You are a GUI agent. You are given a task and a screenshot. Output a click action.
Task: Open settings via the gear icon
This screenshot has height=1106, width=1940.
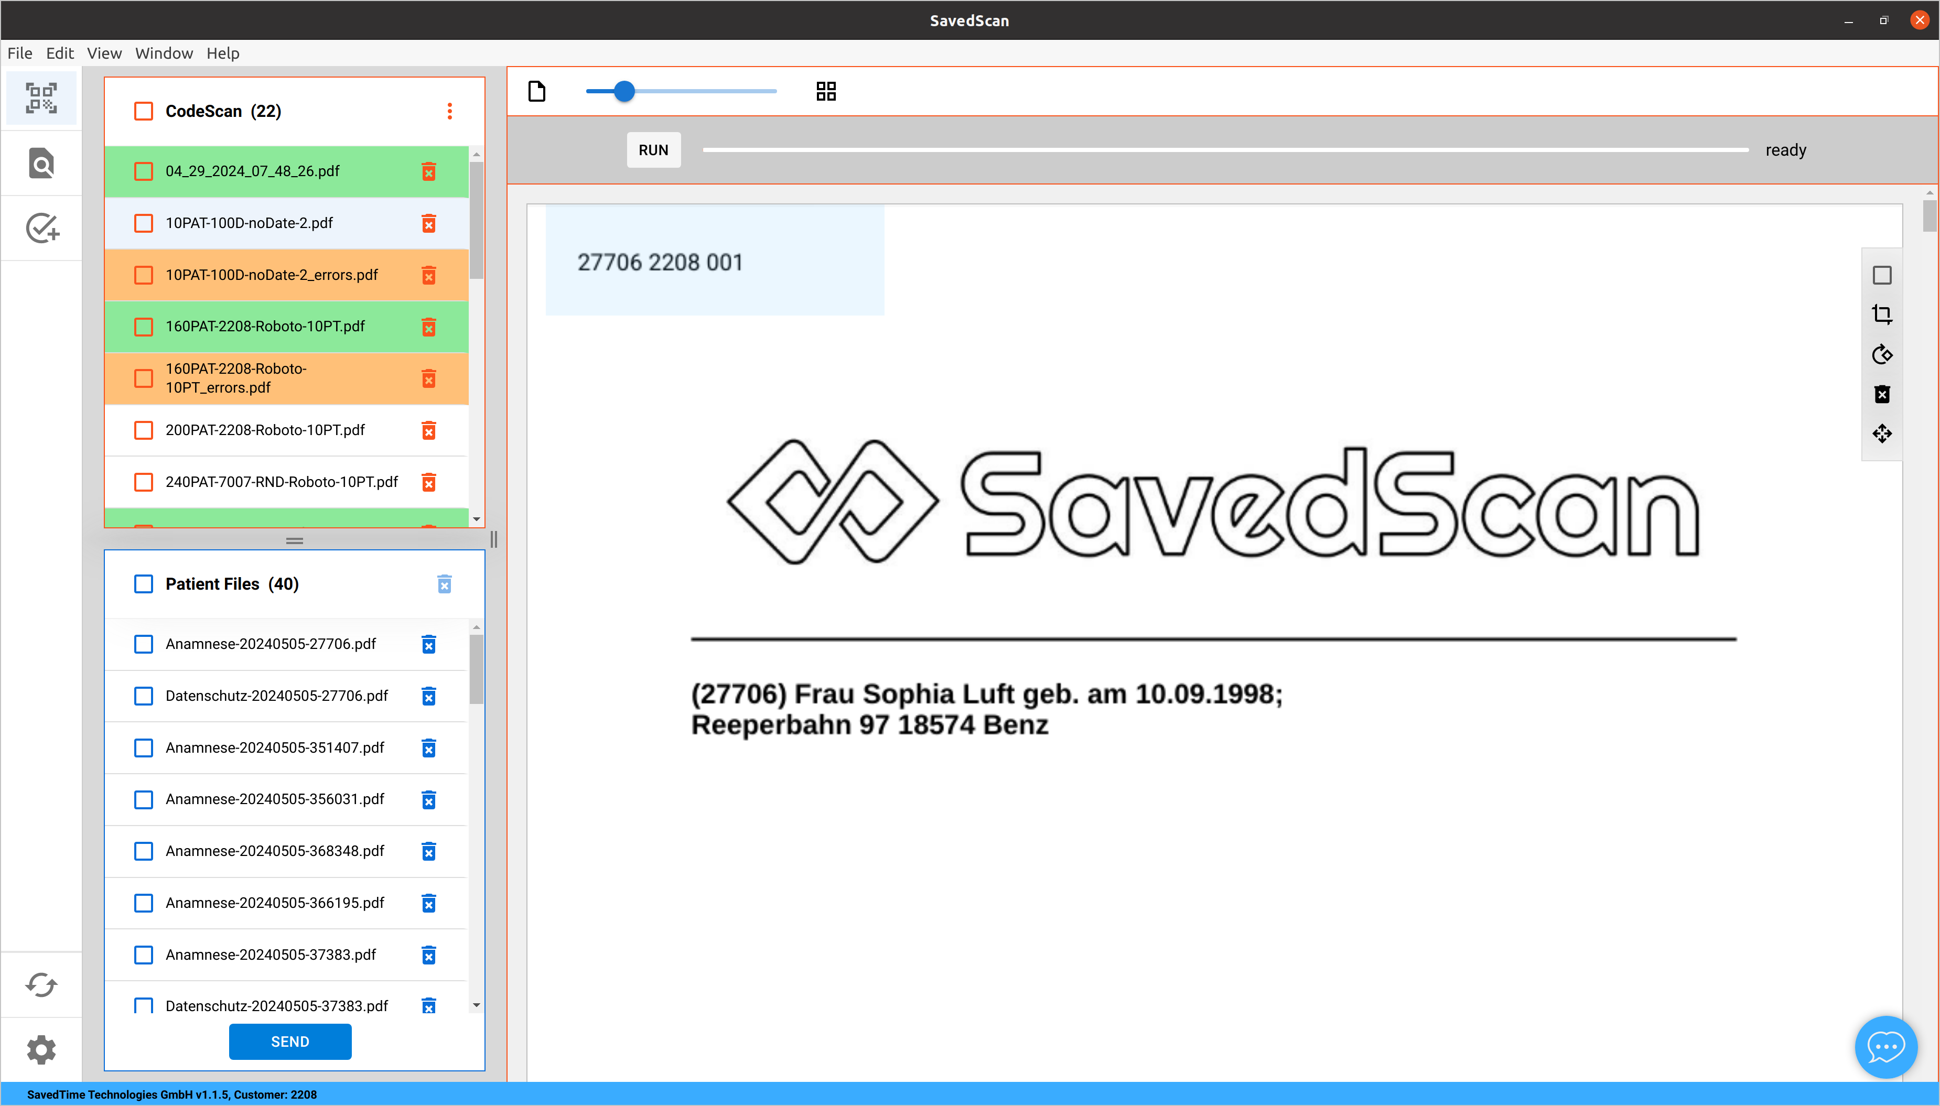[x=41, y=1049]
